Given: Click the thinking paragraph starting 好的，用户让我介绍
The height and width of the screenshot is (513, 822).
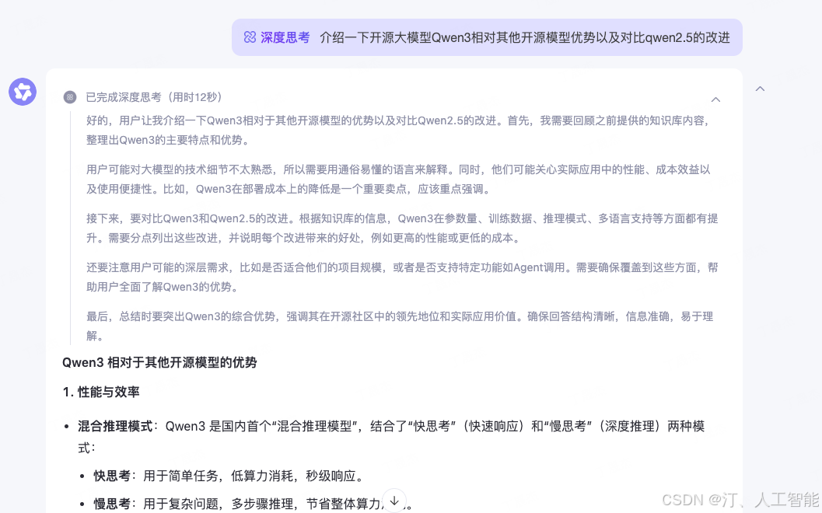Looking at the screenshot, I should [x=399, y=130].
